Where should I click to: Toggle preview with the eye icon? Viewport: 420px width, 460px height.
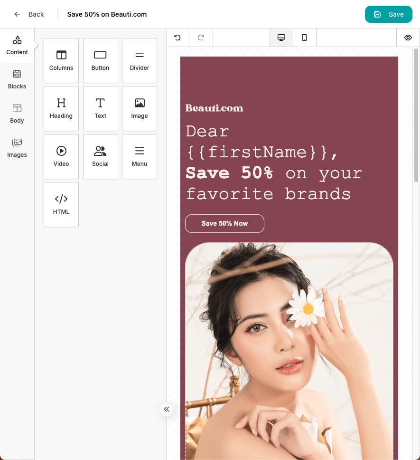[408, 38]
